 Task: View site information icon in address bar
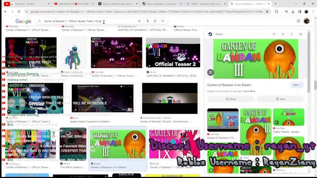(27, 12)
